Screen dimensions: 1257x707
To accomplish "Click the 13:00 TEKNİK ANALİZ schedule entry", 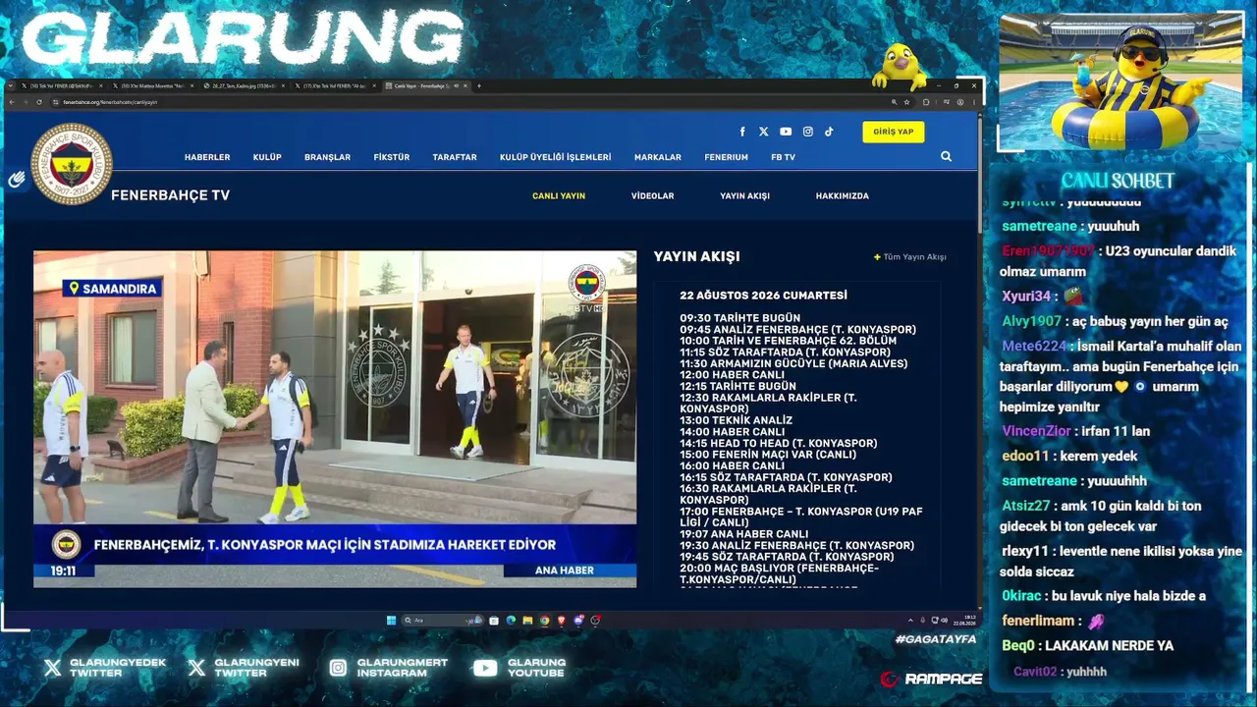I will tap(737, 420).
